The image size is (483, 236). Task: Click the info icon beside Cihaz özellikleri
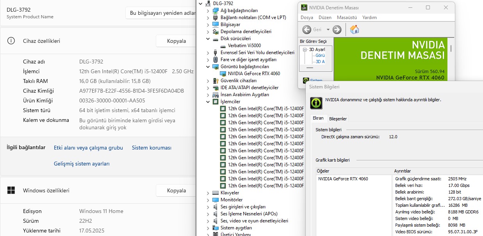point(11,41)
